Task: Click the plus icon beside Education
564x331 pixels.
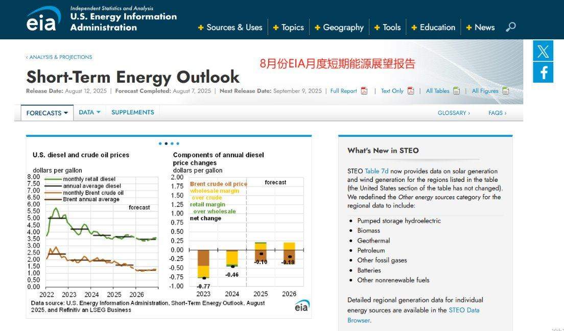Action: 414,28
